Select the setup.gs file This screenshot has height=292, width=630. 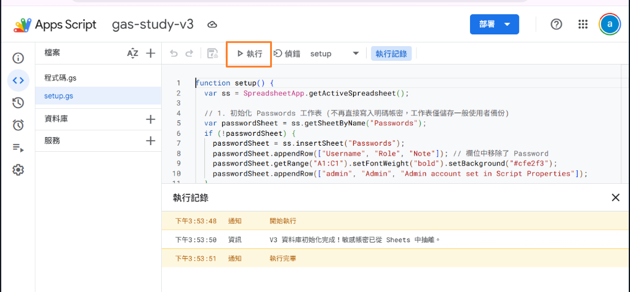98,96
